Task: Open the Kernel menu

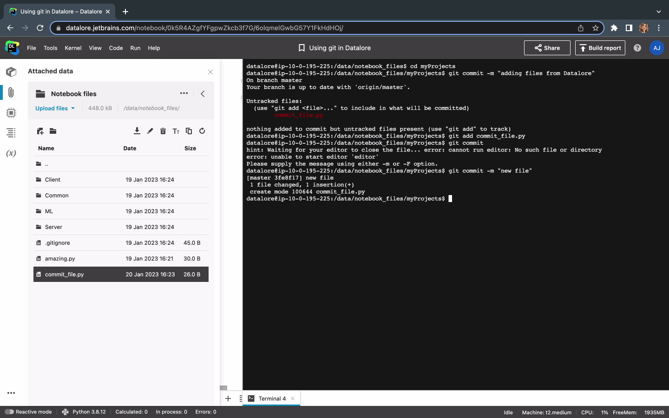Action: (73, 48)
